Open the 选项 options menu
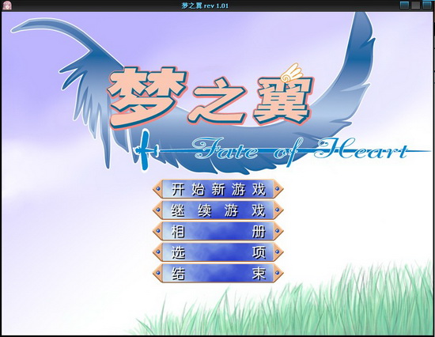435x337 pixels. point(217,252)
